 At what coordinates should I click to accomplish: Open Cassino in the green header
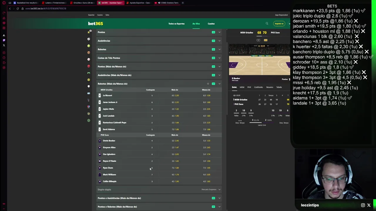(211, 24)
